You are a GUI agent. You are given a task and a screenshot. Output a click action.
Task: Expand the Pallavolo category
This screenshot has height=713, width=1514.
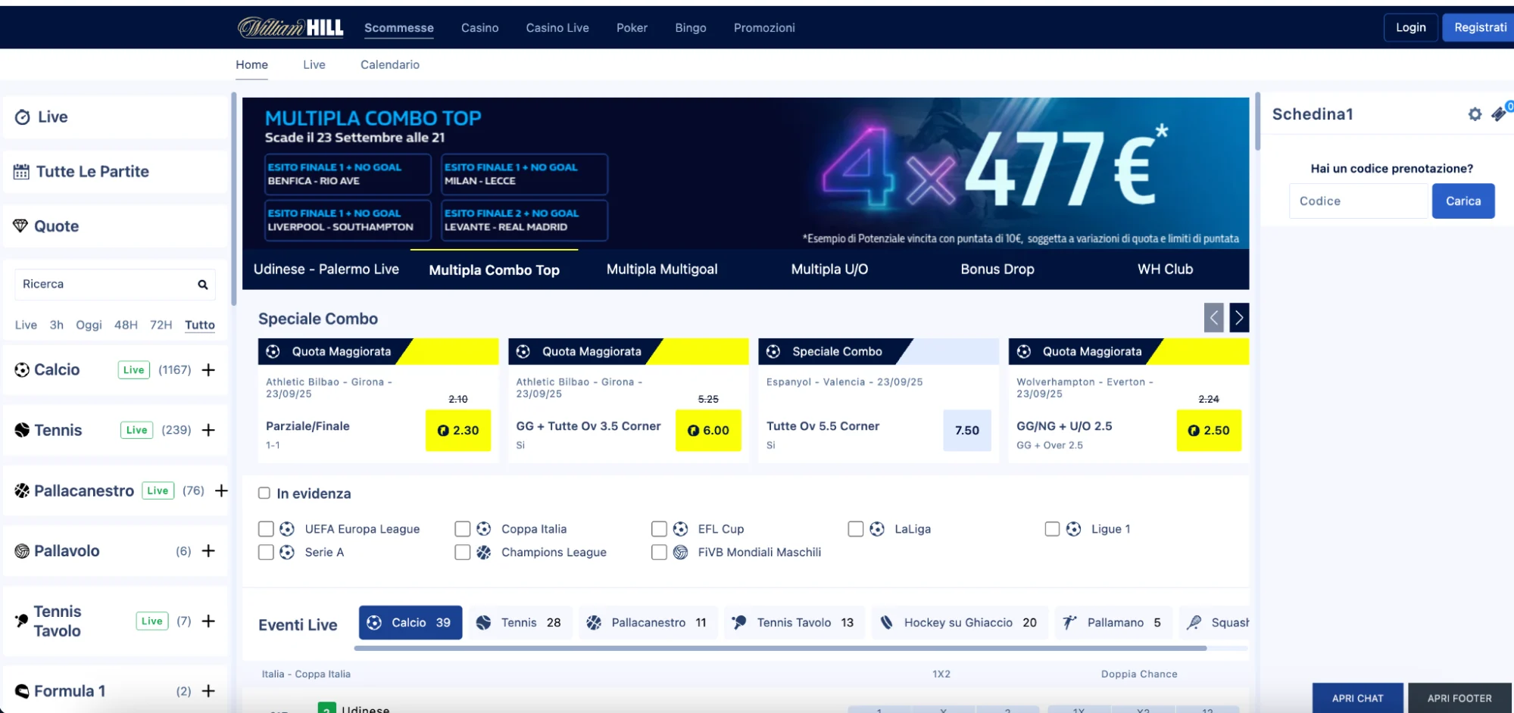click(x=208, y=551)
